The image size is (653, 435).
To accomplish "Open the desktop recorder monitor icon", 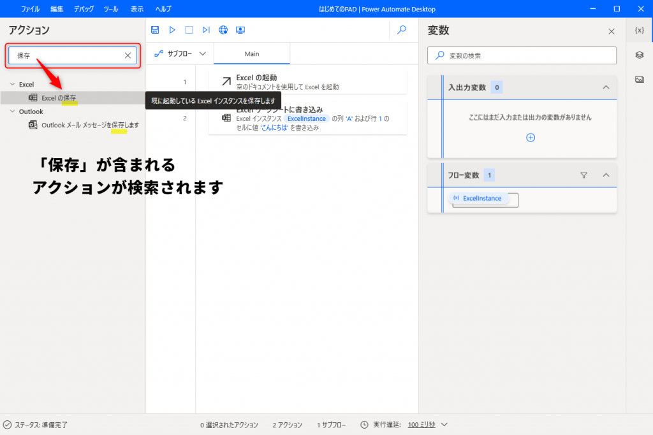I will (240, 30).
